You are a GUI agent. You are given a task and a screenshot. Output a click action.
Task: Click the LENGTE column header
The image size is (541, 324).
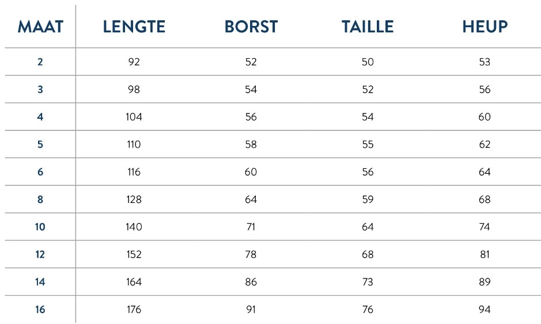134,27
